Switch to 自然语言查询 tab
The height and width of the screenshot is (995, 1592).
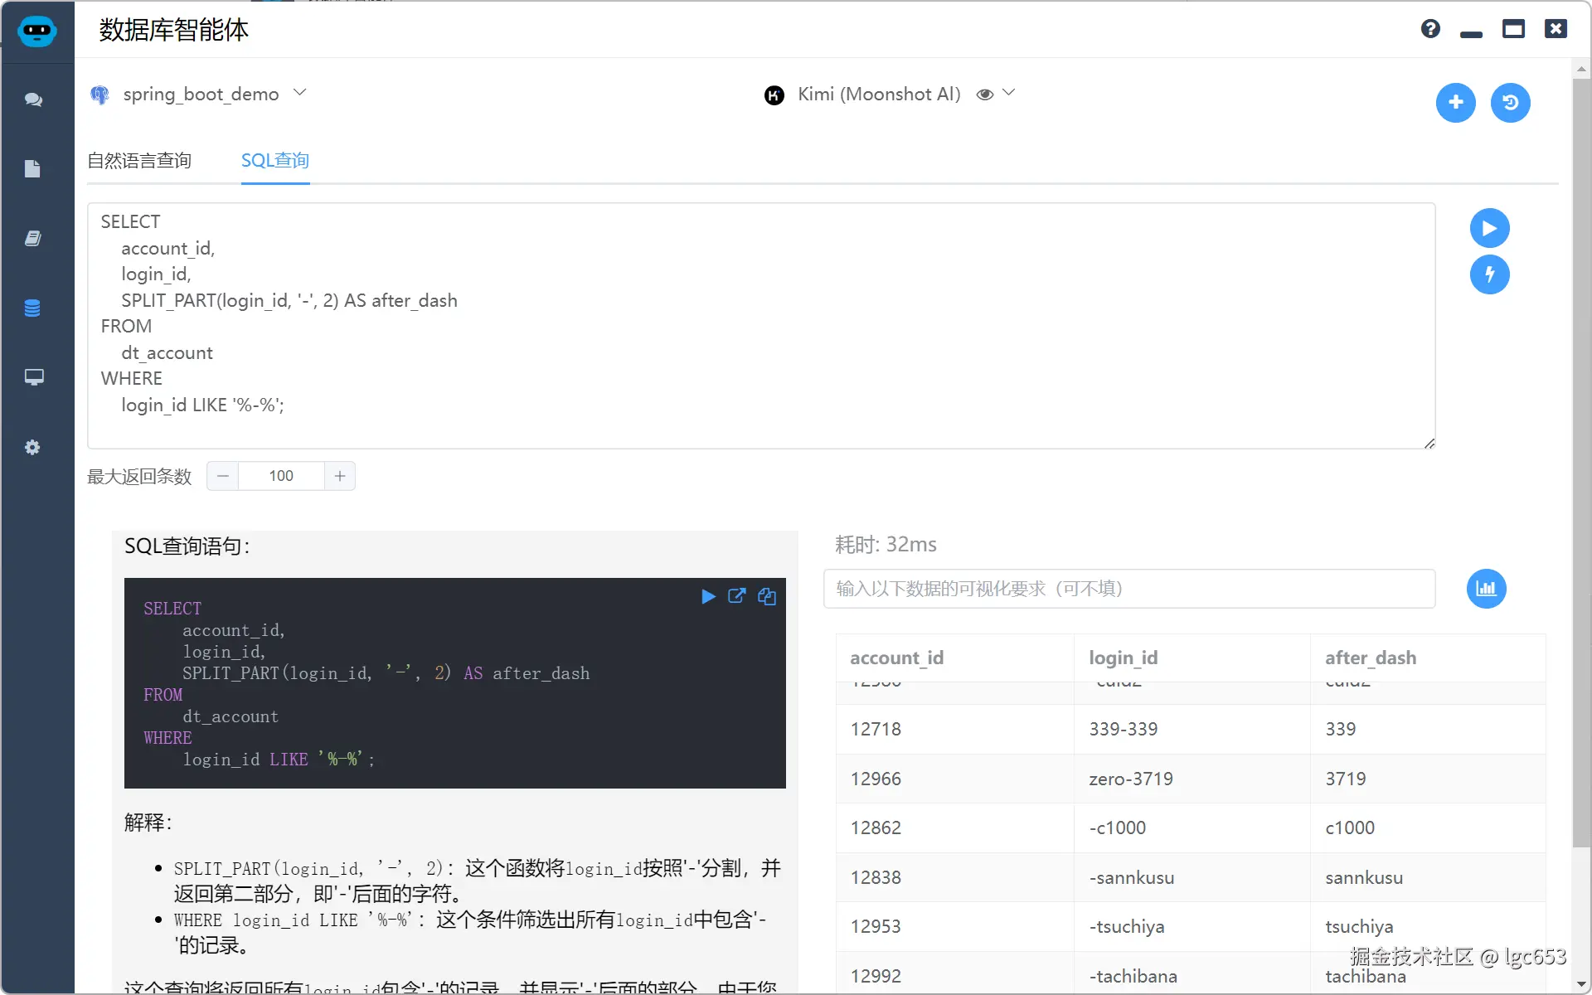[139, 160]
